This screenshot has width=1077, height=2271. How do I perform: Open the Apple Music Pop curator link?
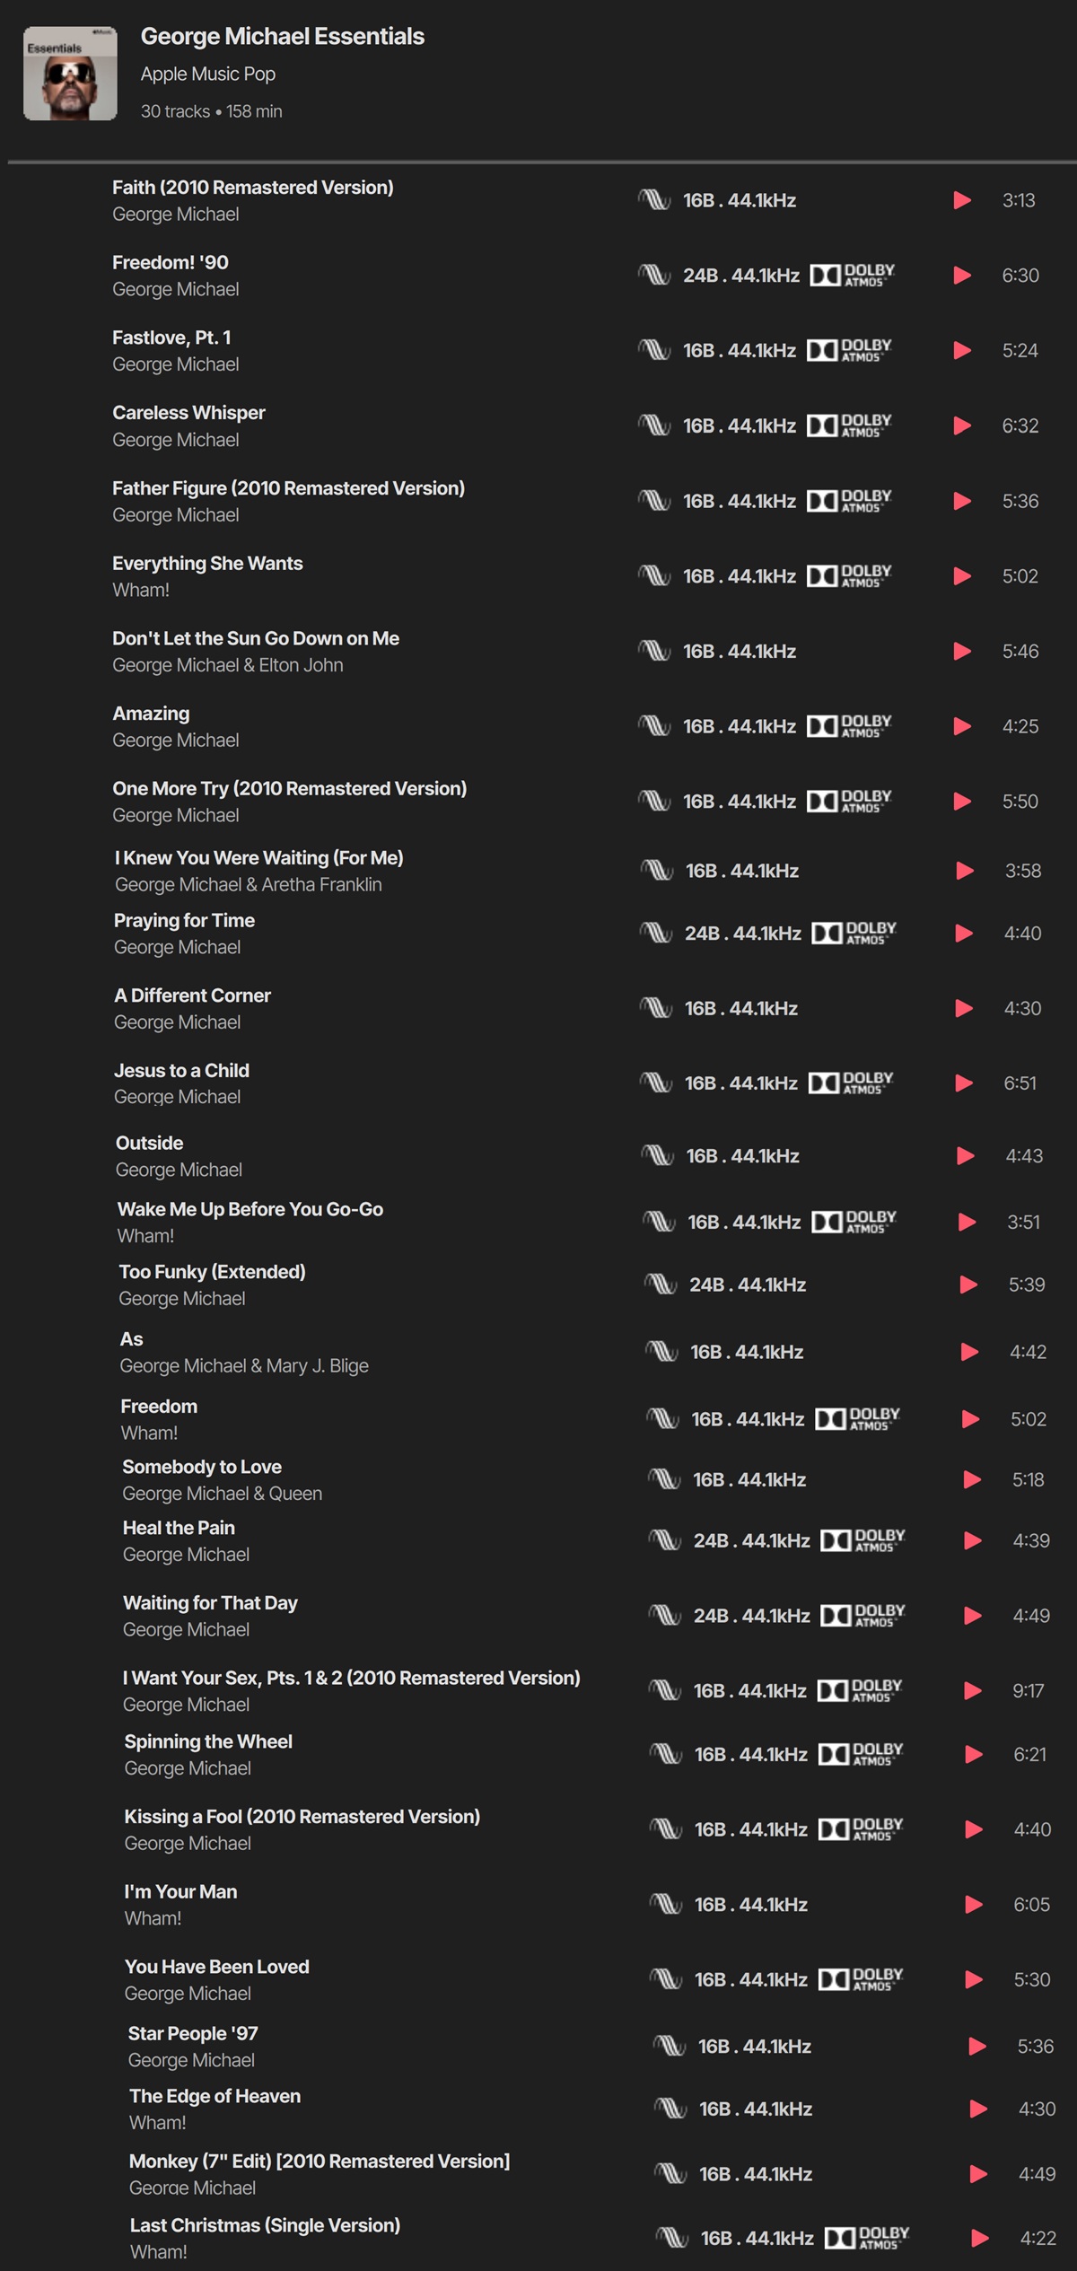click(208, 74)
